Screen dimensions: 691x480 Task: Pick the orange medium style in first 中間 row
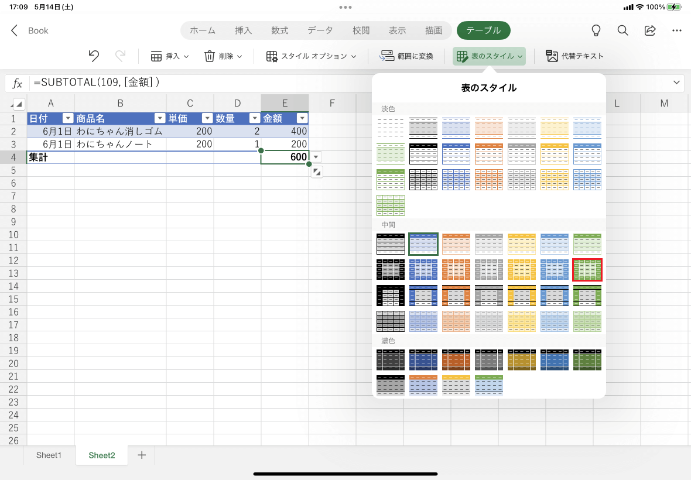pos(456,244)
